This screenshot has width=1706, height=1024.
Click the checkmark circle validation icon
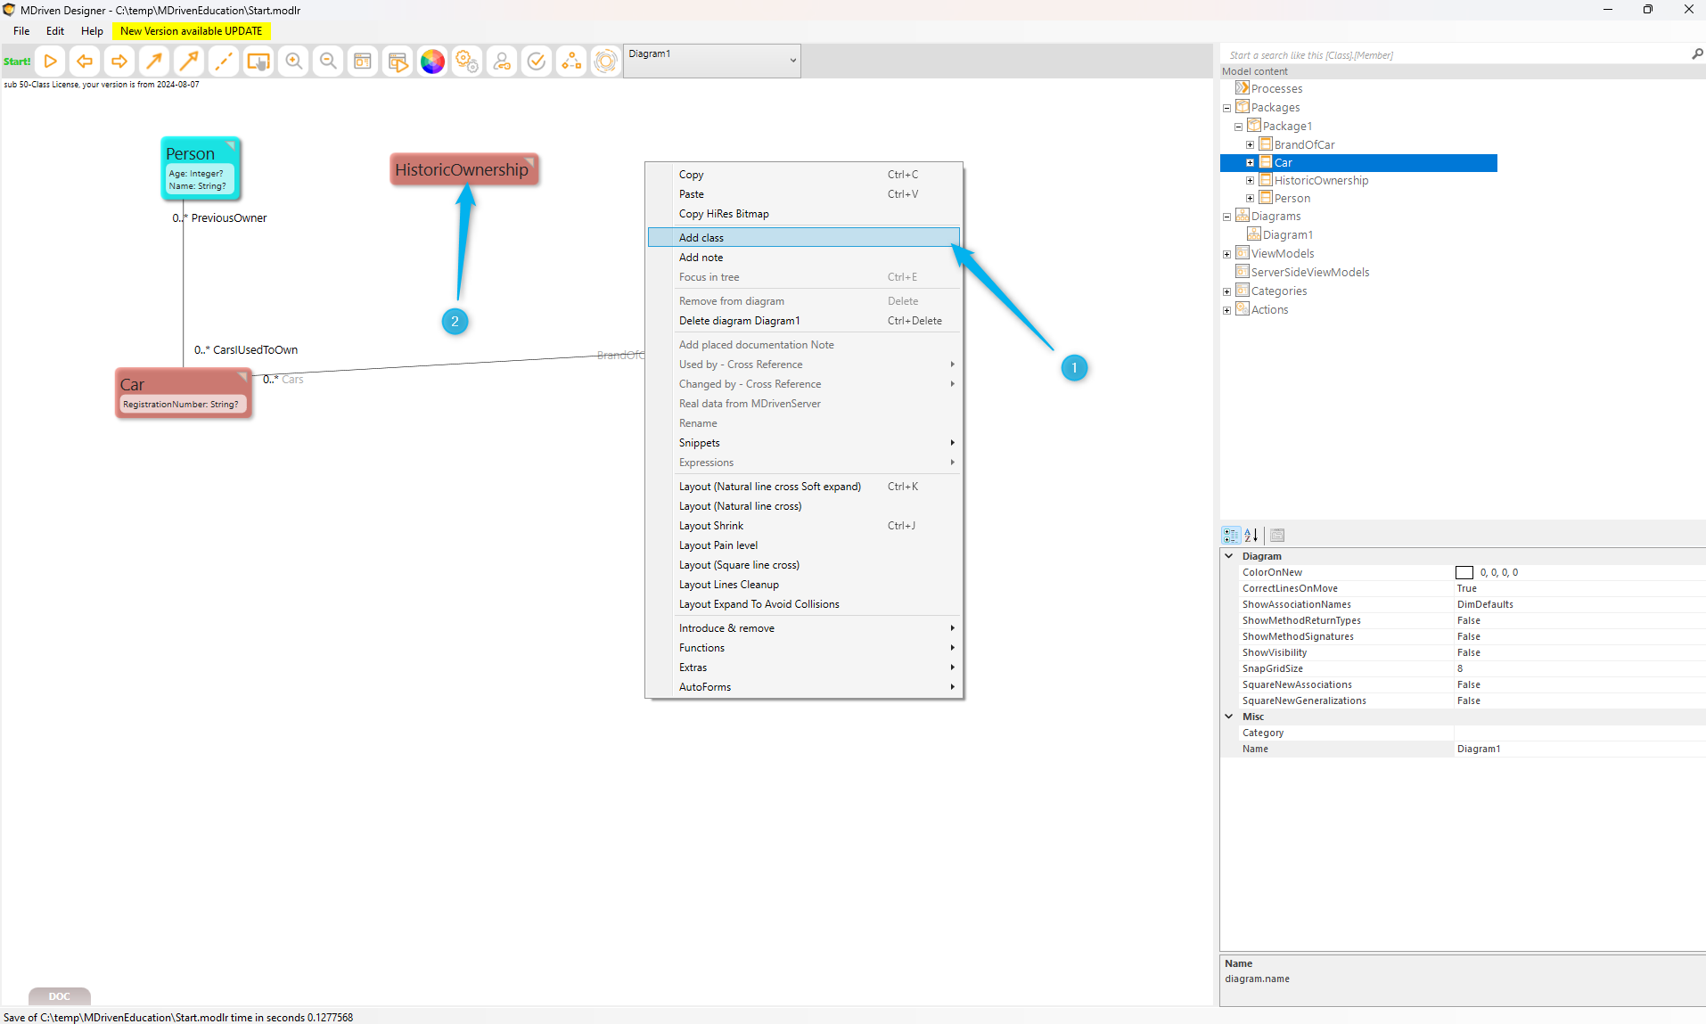(x=537, y=61)
